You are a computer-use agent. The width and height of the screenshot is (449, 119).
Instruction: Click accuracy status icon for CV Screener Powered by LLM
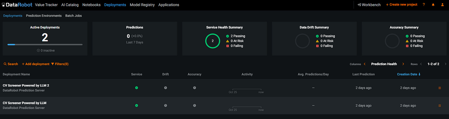(194, 106)
